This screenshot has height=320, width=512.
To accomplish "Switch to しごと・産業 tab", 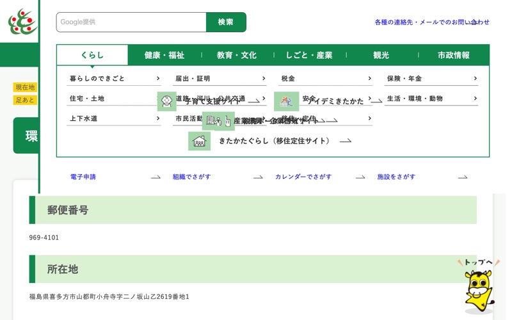I will (309, 55).
